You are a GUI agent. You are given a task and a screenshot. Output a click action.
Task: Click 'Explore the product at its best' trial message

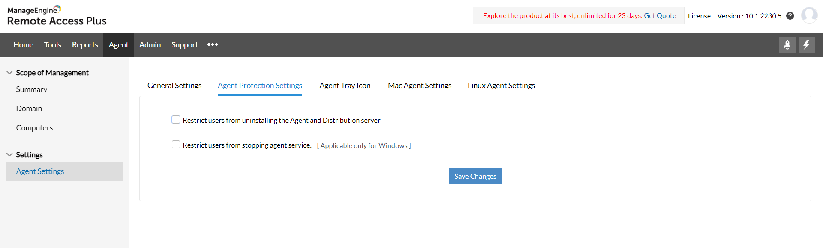562,16
